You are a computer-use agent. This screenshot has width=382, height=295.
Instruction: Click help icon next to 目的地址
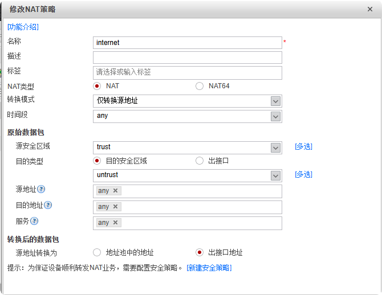click(48, 205)
